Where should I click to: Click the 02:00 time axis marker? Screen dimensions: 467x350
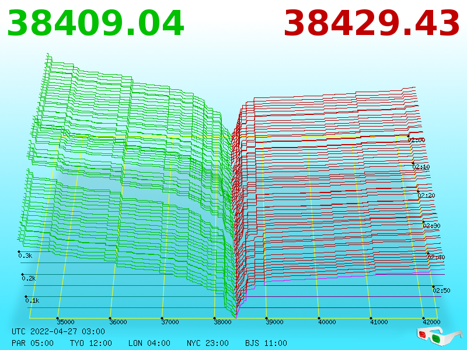pos(416,140)
